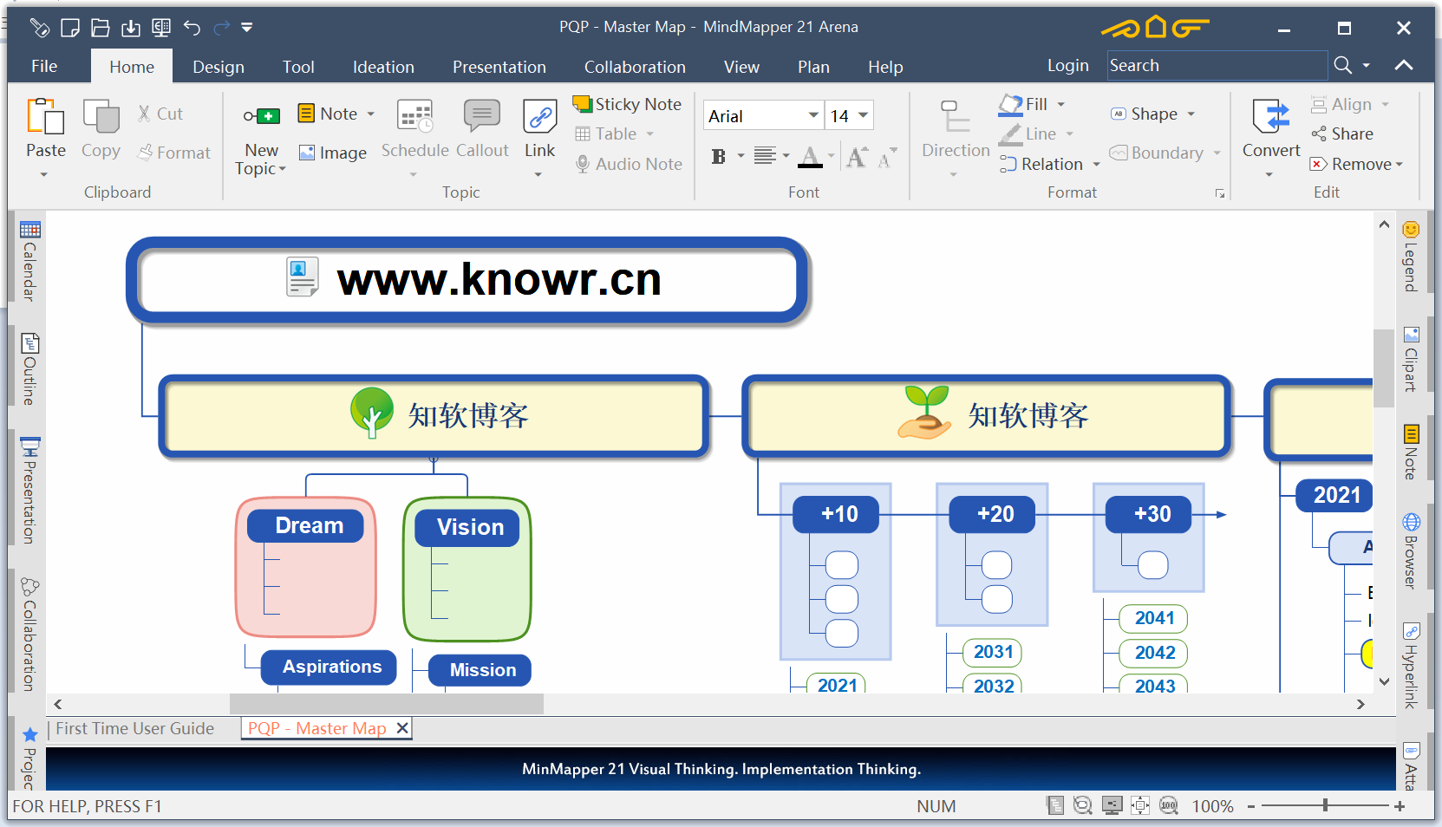Close the PQP - Master Map tab
Screen dimensions: 1442x827
click(402, 728)
